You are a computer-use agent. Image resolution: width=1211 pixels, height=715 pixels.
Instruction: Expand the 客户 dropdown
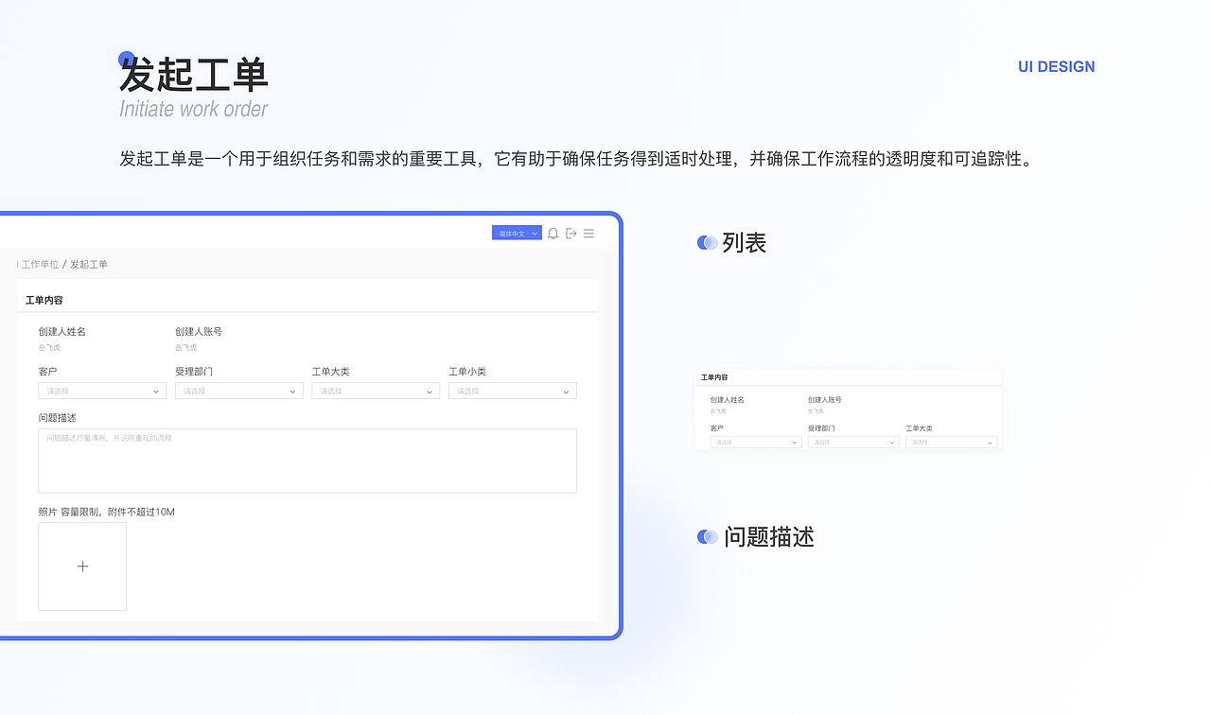point(101,390)
